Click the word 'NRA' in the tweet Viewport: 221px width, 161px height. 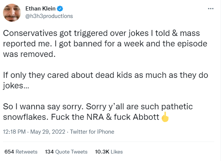click(95, 117)
